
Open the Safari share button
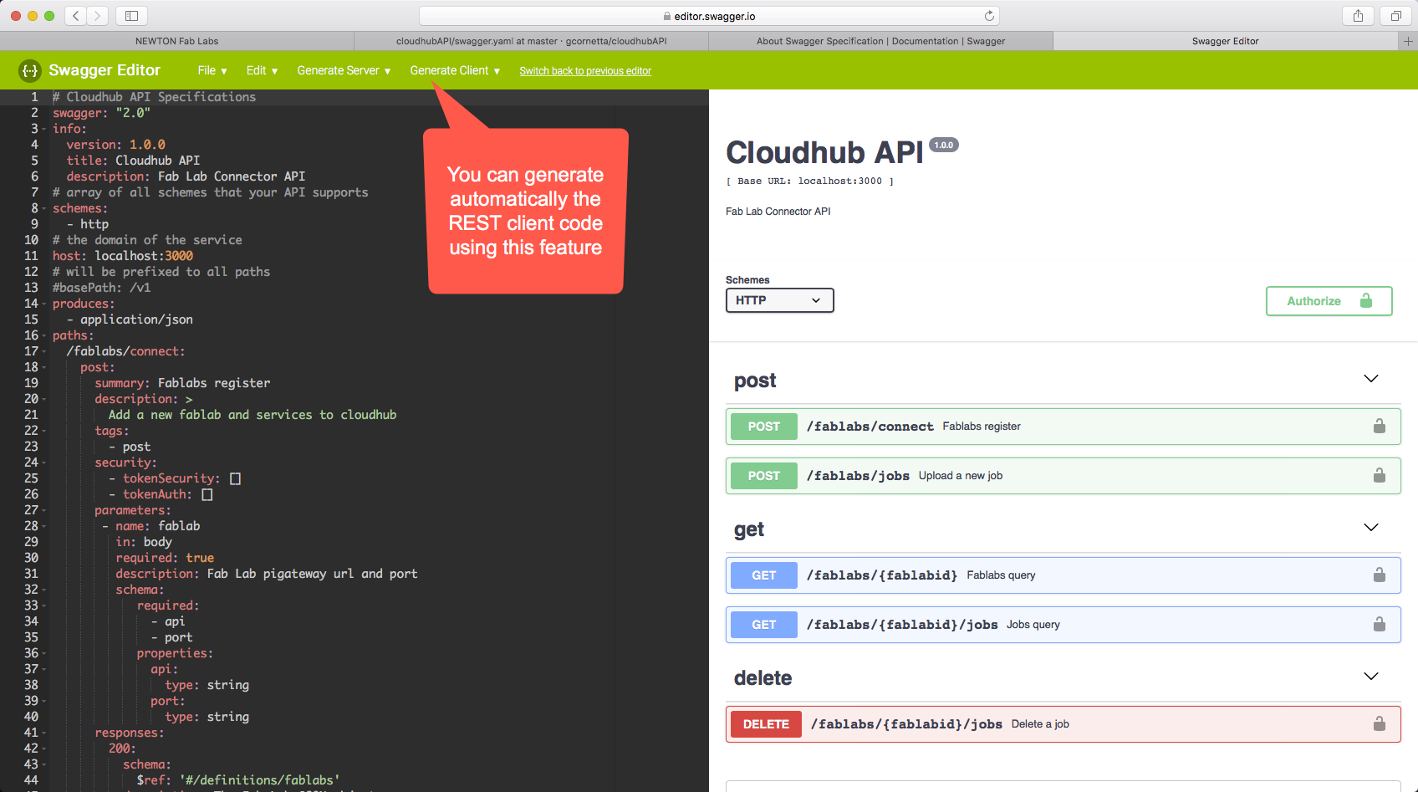(x=1358, y=16)
